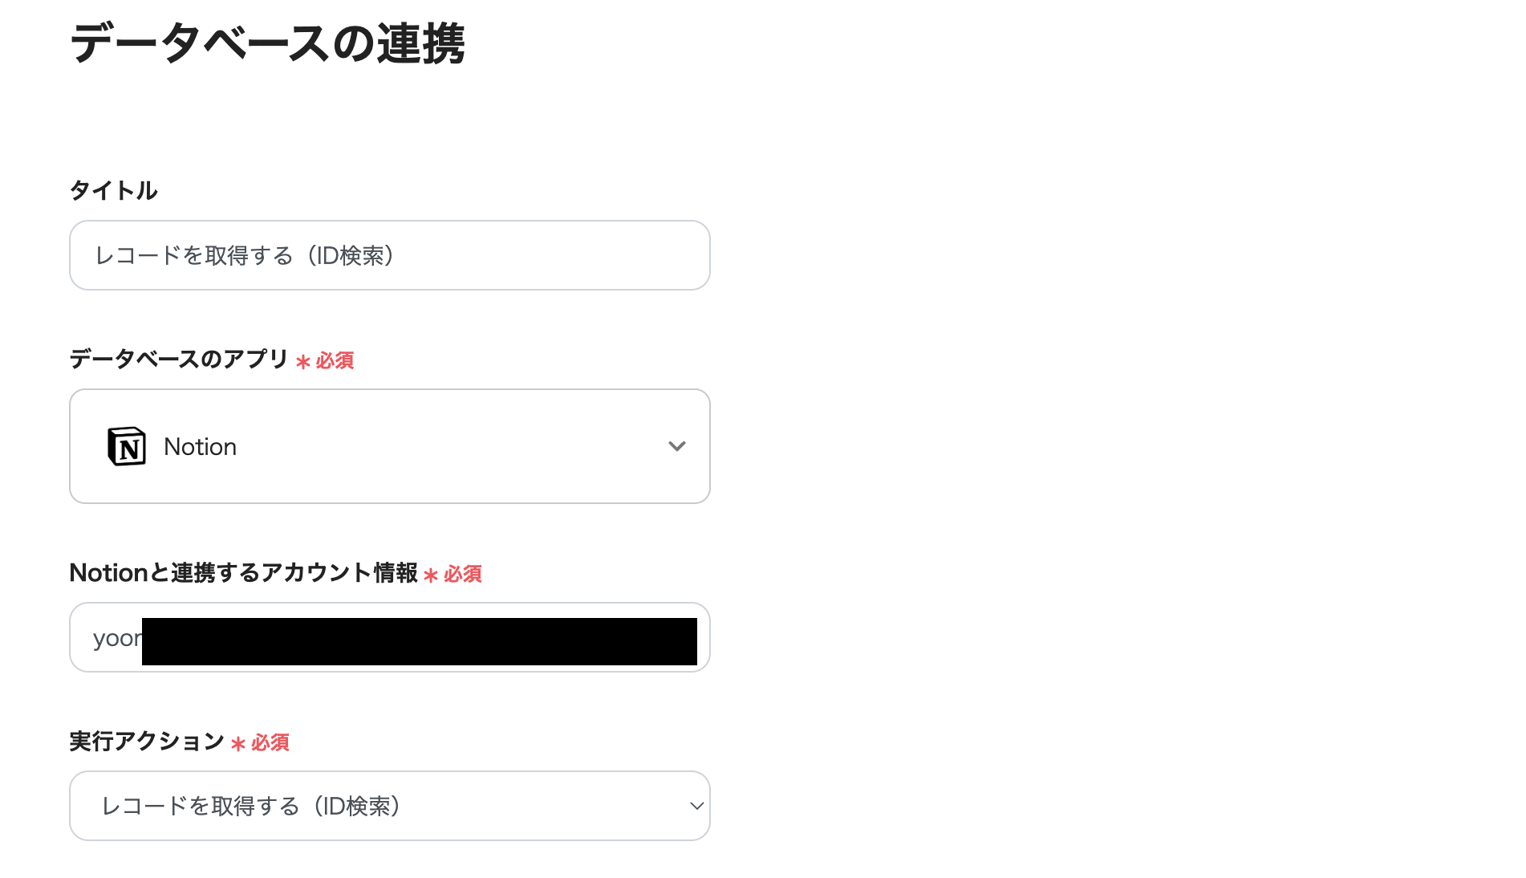Click the placeholder レコードを取得する（ID検索）
1526x878 pixels.
pos(245,255)
